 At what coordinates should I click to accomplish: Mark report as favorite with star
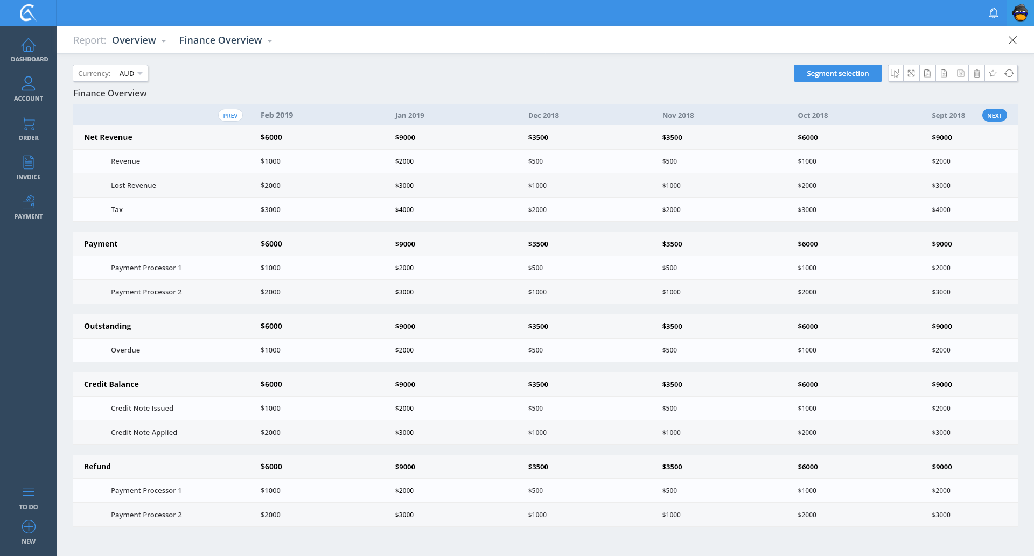pyautogui.click(x=993, y=73)
